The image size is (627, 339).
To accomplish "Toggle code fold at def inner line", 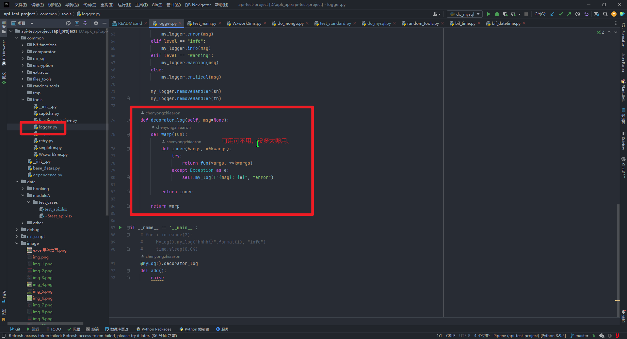I will 128,149.
